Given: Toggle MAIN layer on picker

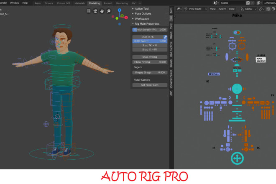Looking at the screenshot, I should point(259,59).
